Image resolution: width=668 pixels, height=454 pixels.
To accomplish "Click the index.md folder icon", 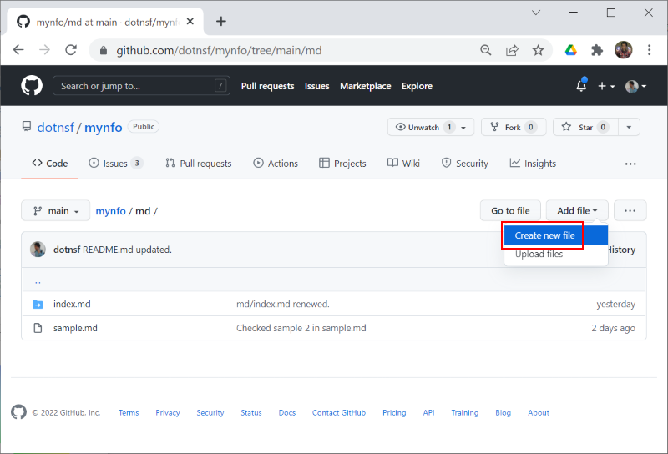I will tap(38, 304).
